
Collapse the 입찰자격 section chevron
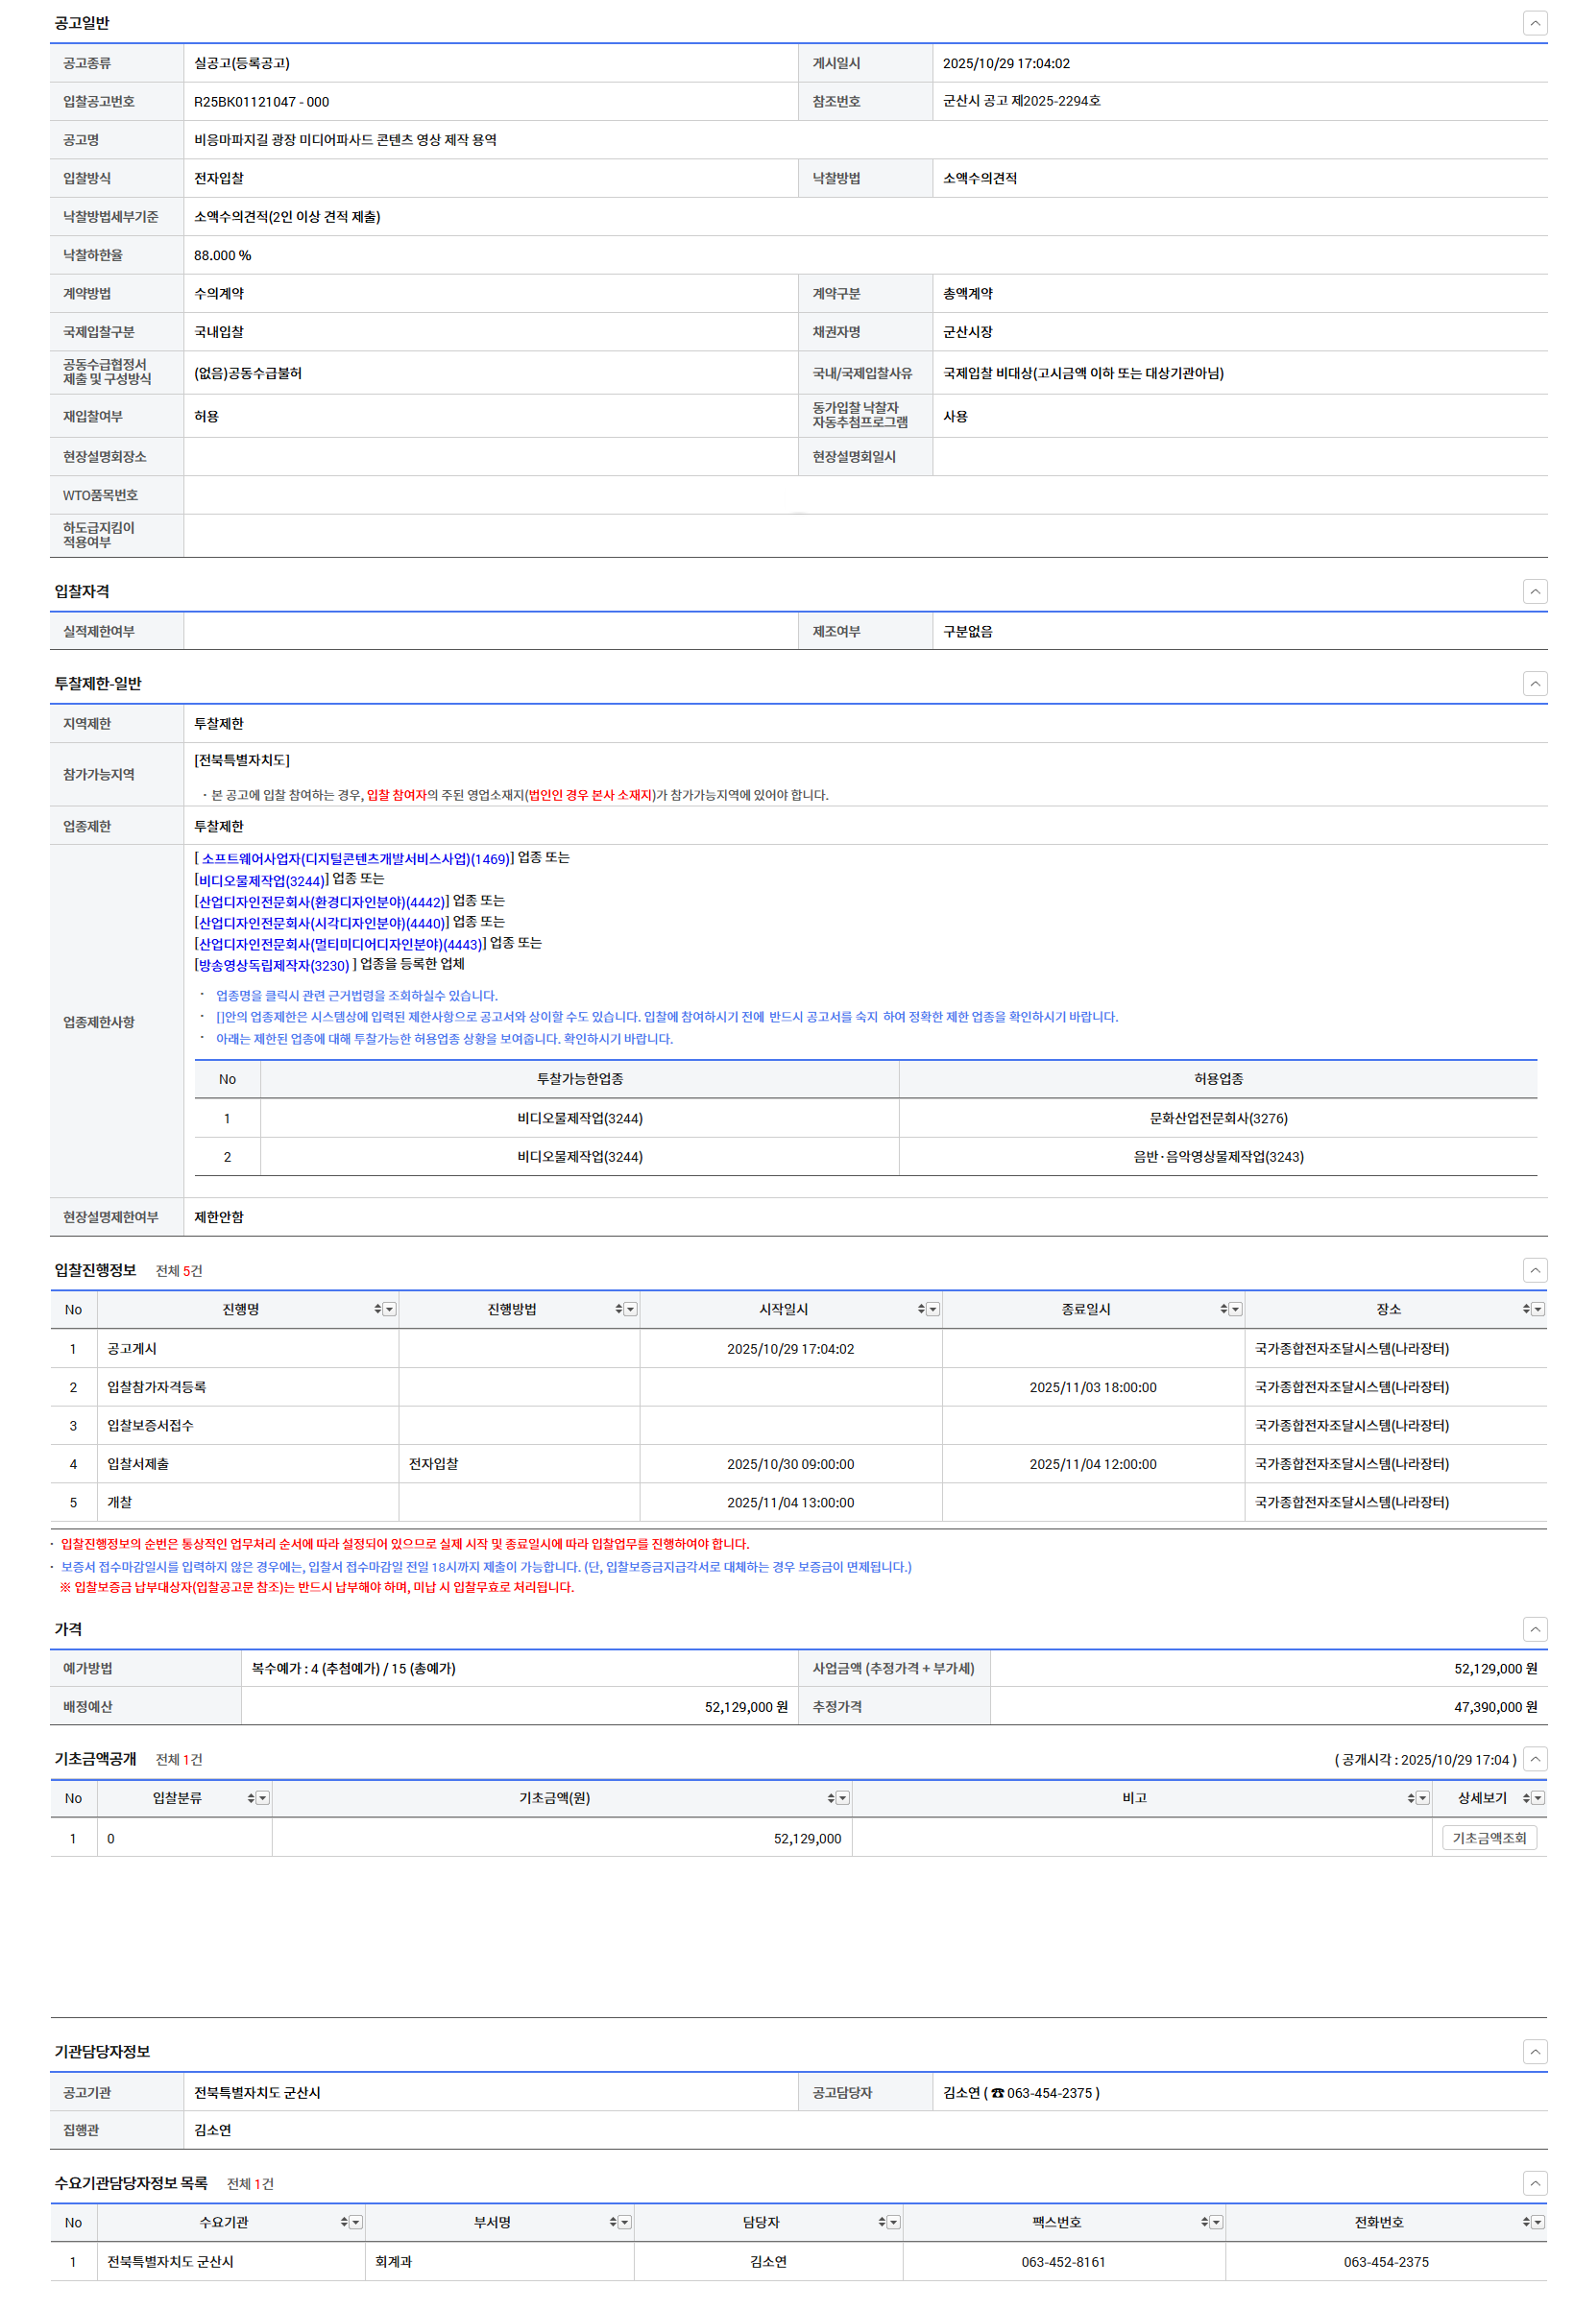click(x=1535, y=591)
